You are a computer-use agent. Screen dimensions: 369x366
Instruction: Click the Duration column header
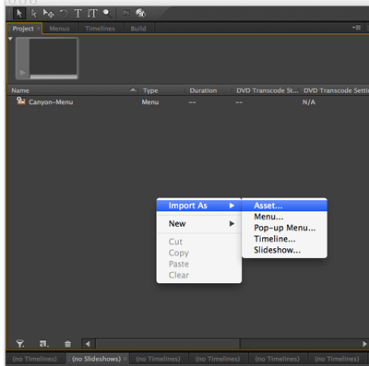pos(203,90)
